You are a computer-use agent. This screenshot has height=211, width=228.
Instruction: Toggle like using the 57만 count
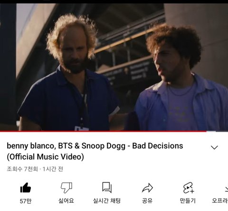click(26, 201)
